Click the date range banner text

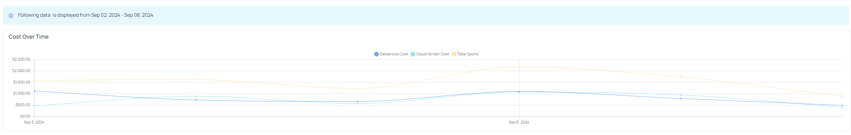pos(85,15)
